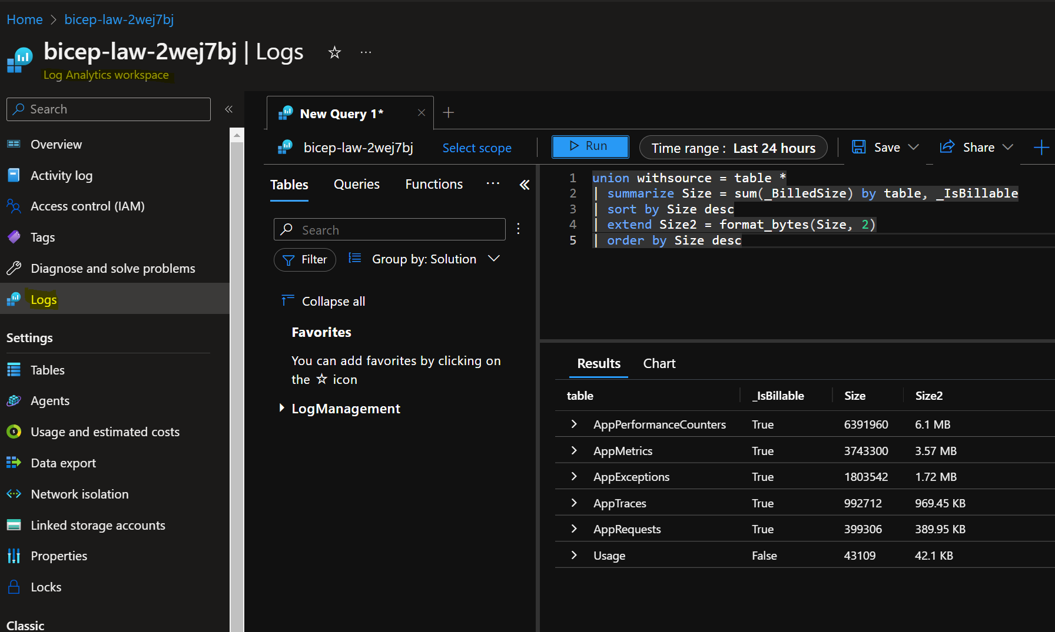This screenshot has width=1055, height=632.
Task: Change the Time range setting
Action: click(x=733, y=148)
